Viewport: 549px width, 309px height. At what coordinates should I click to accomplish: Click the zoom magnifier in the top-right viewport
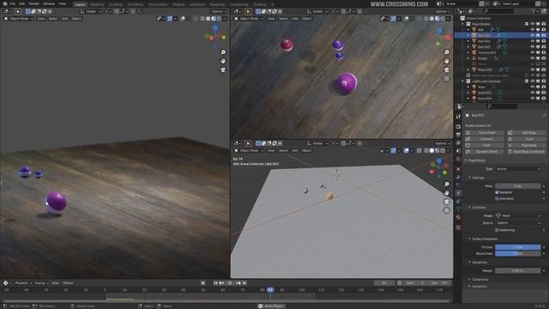tap(447, 52)
